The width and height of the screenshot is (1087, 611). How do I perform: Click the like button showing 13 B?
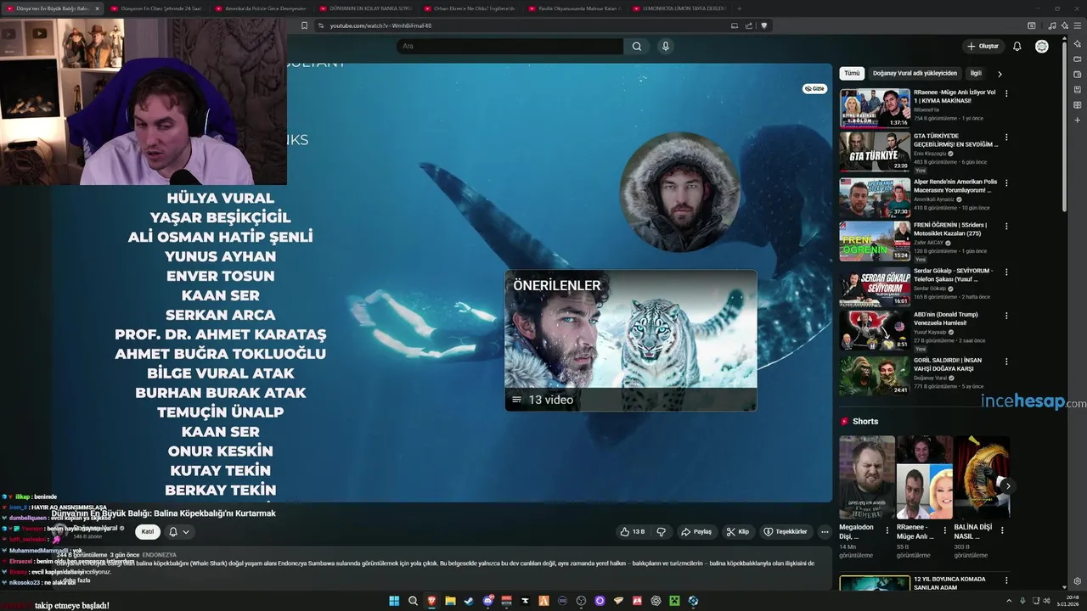(633, 531)
